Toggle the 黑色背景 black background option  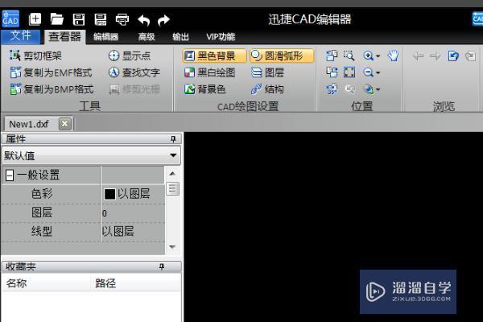214,56
